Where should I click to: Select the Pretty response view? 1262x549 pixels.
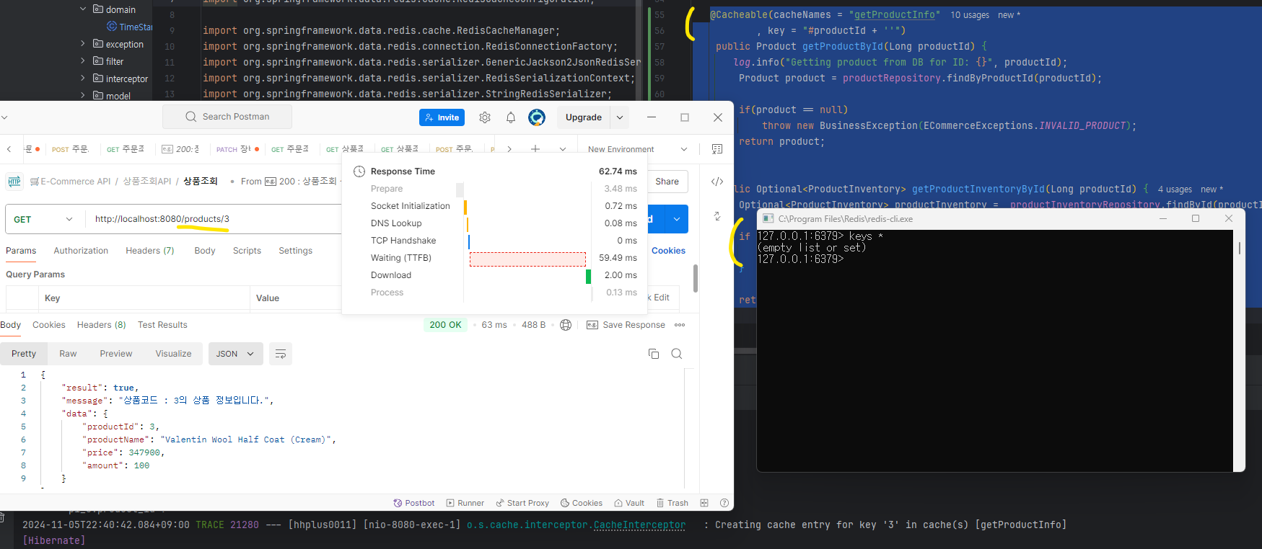pos(24,354)
